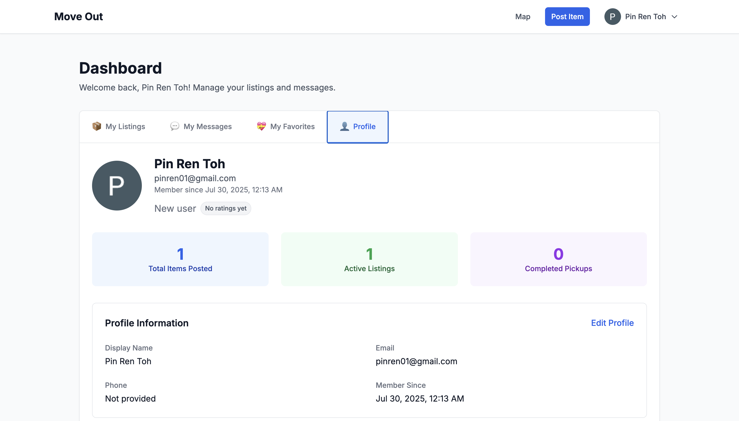Open the Map link in the header
Image resolution: width=739 pixels, height=421 pixels.
(522, 17)
